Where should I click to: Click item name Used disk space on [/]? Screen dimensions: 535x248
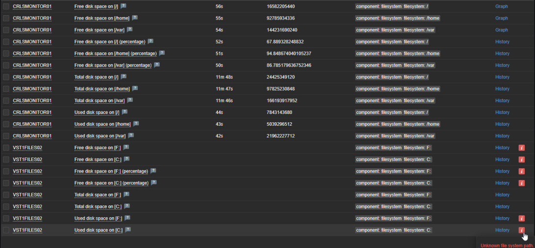[97, 112]
